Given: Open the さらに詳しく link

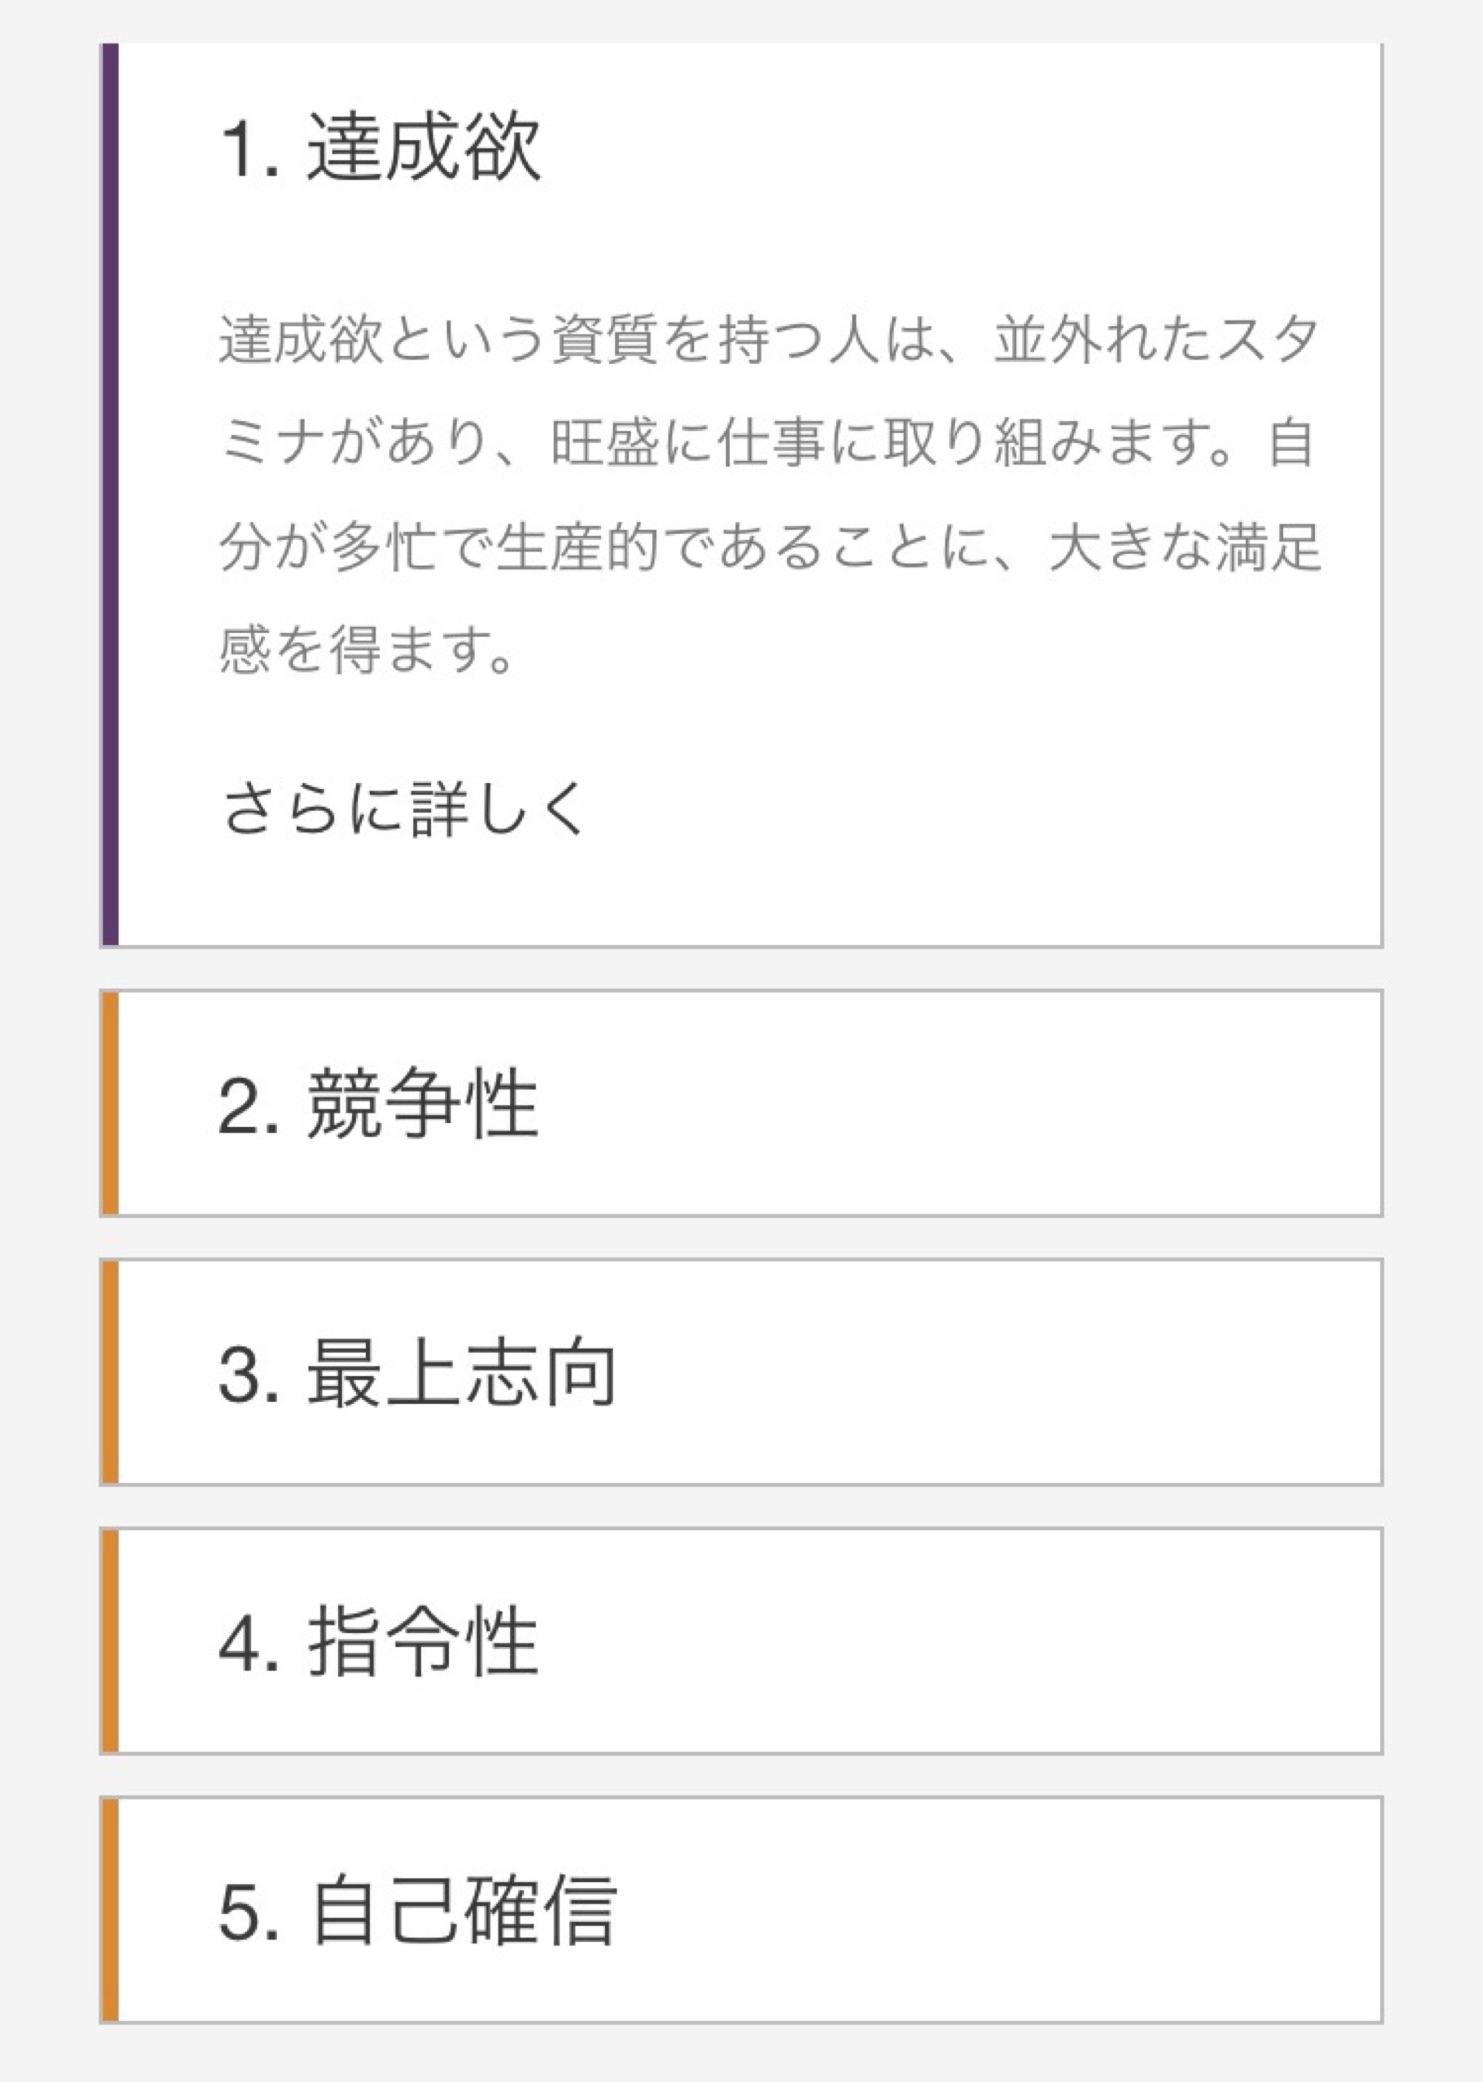Looking at the screenshot, I should (404, 809).
